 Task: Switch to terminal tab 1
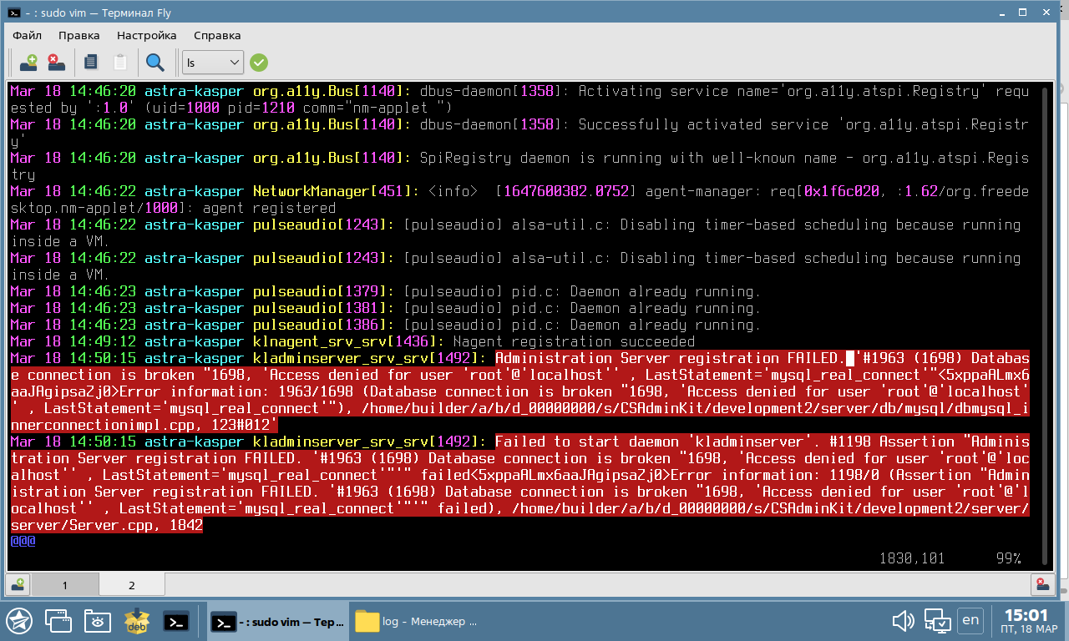(65, 585)
